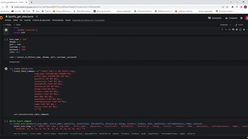Viewport: 248px width, 139px height.
Task: Select the insert_into_table cell bracket
Action: 6,121
